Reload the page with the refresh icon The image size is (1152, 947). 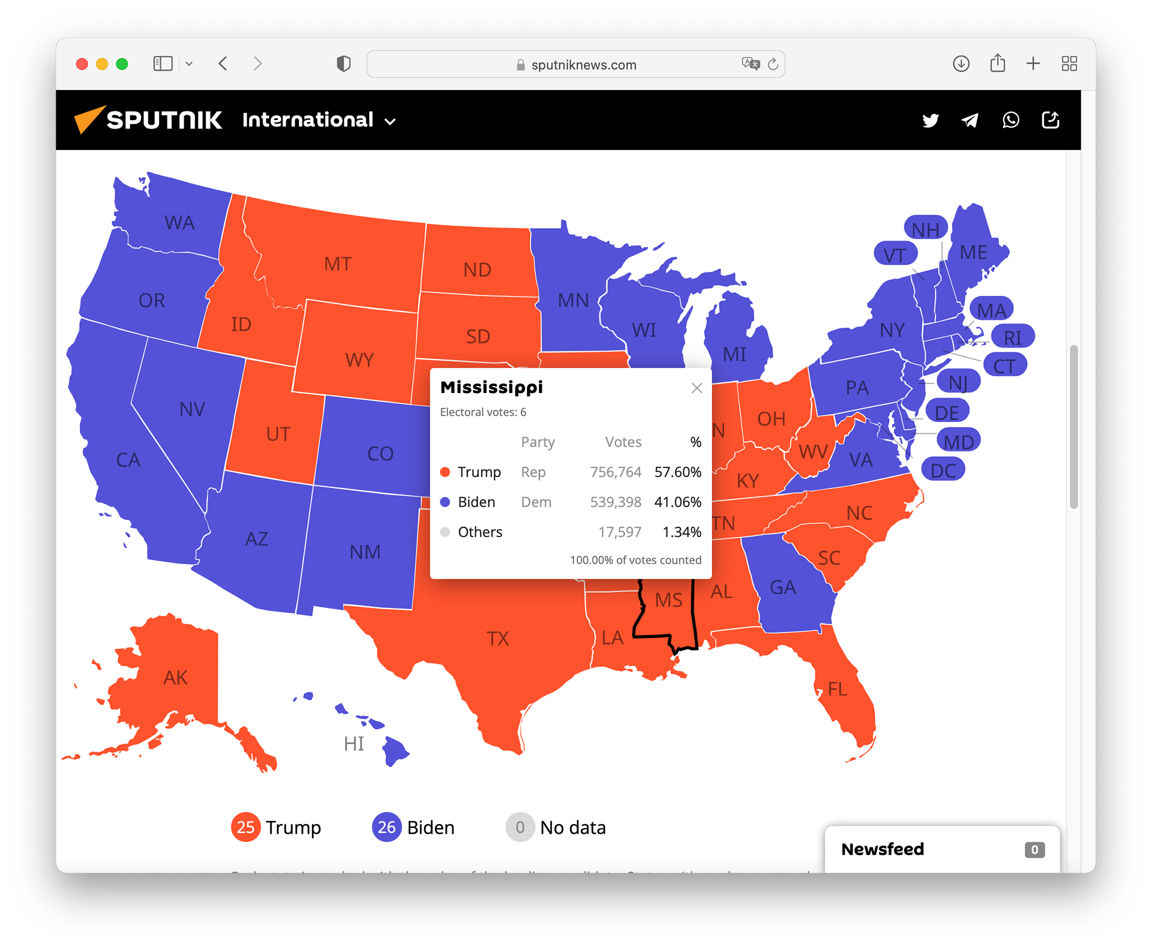point(773,64)
